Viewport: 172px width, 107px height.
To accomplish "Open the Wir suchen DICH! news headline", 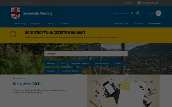I will (x=27, y=84).
